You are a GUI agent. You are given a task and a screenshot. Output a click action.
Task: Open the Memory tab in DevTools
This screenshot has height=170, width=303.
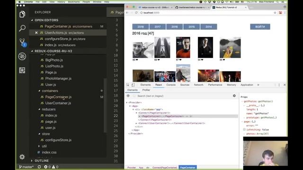tap(232, 85)
